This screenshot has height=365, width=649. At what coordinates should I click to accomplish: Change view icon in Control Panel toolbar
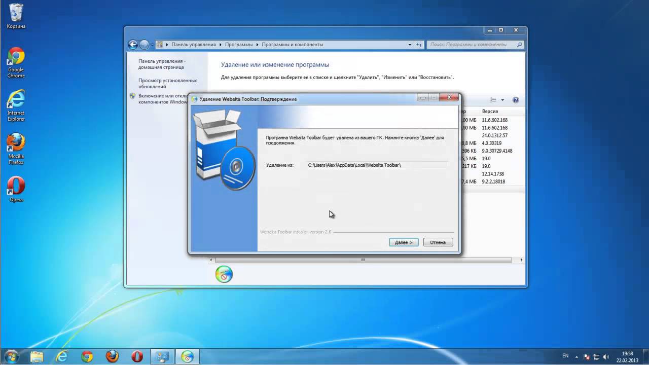point(493,100)
